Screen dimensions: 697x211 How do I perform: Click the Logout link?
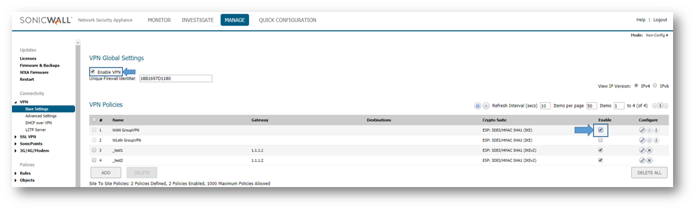click(x=660, y=20)
